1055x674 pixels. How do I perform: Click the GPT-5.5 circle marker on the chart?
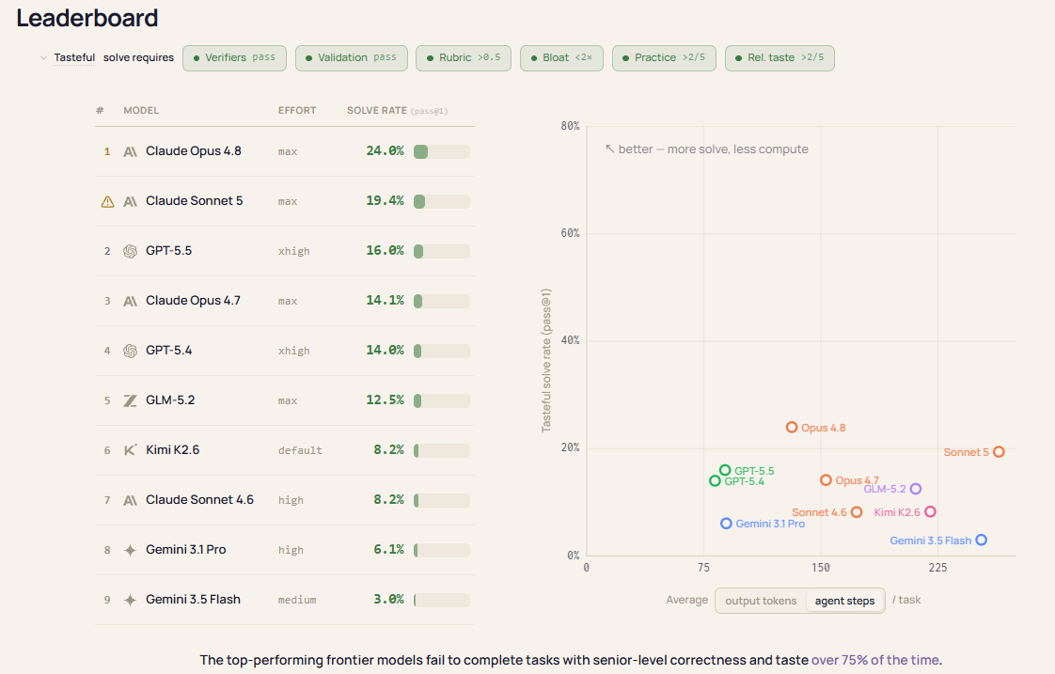tap(725, 470)
